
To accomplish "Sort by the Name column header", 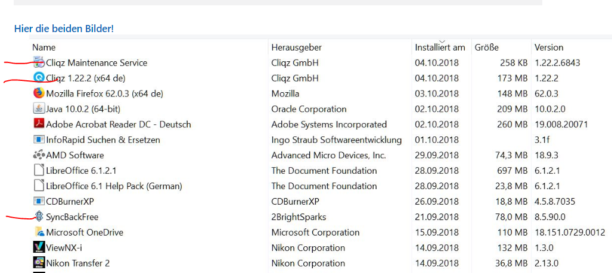I will coord(44,48).
